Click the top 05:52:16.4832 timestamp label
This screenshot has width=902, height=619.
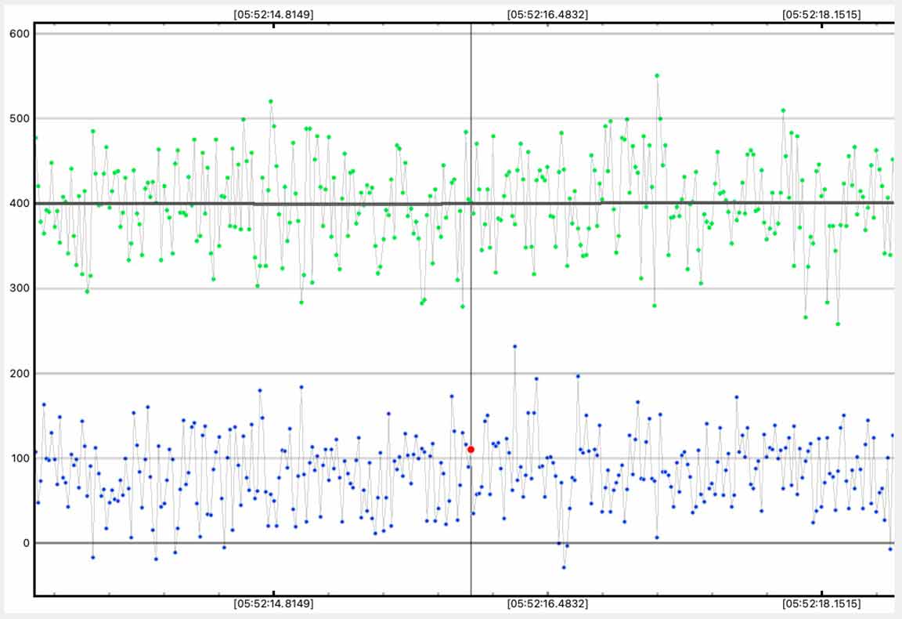point(547,14)
